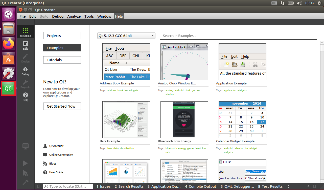The width and height of the screenshot is (324, 190).
Task: Click the network indicator icon
Action: [282, 3]
